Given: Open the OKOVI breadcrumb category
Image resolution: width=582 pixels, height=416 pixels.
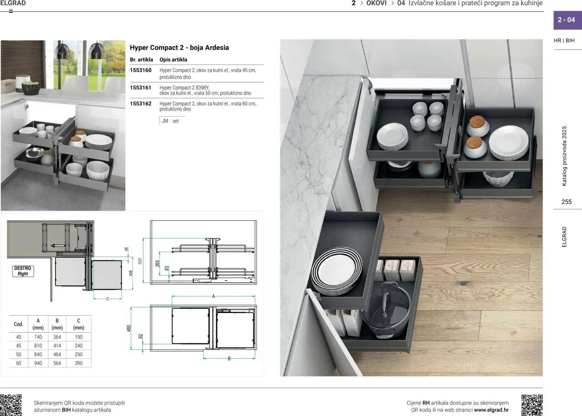Looking at the screenshot, I should (376, 3).
